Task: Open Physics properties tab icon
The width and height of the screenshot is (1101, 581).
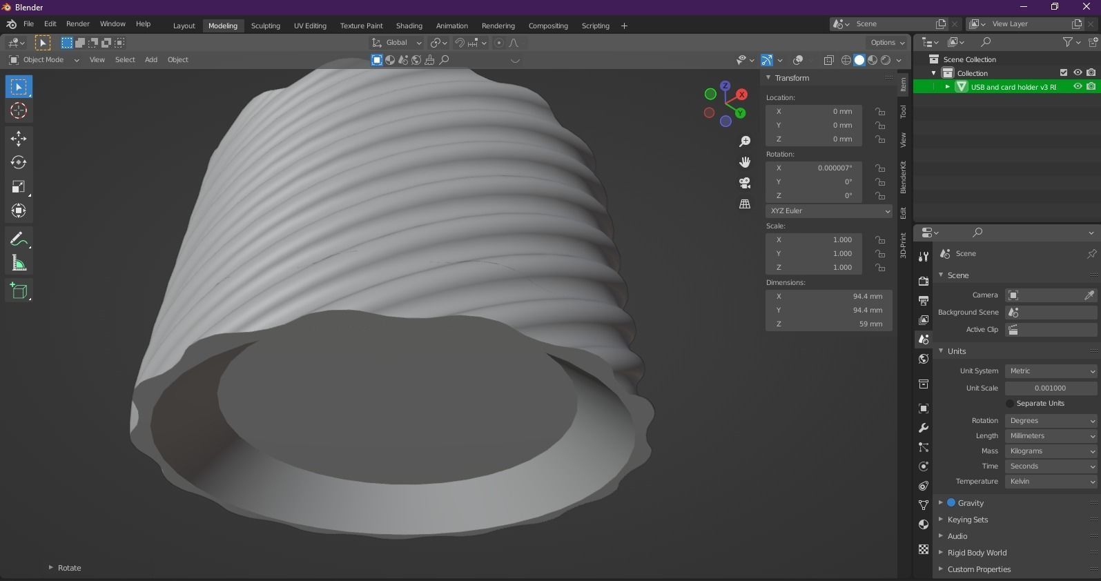Action: [924, 466]
